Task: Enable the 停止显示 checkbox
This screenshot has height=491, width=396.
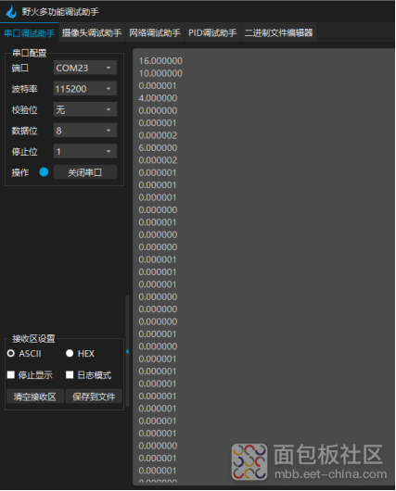Action: click(11, 375)
